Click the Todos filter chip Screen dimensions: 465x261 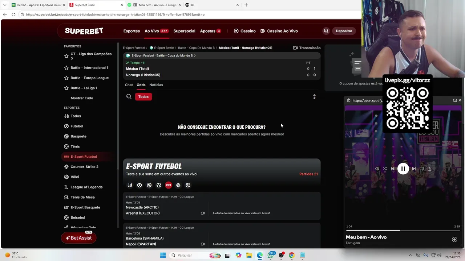point(143,97)
